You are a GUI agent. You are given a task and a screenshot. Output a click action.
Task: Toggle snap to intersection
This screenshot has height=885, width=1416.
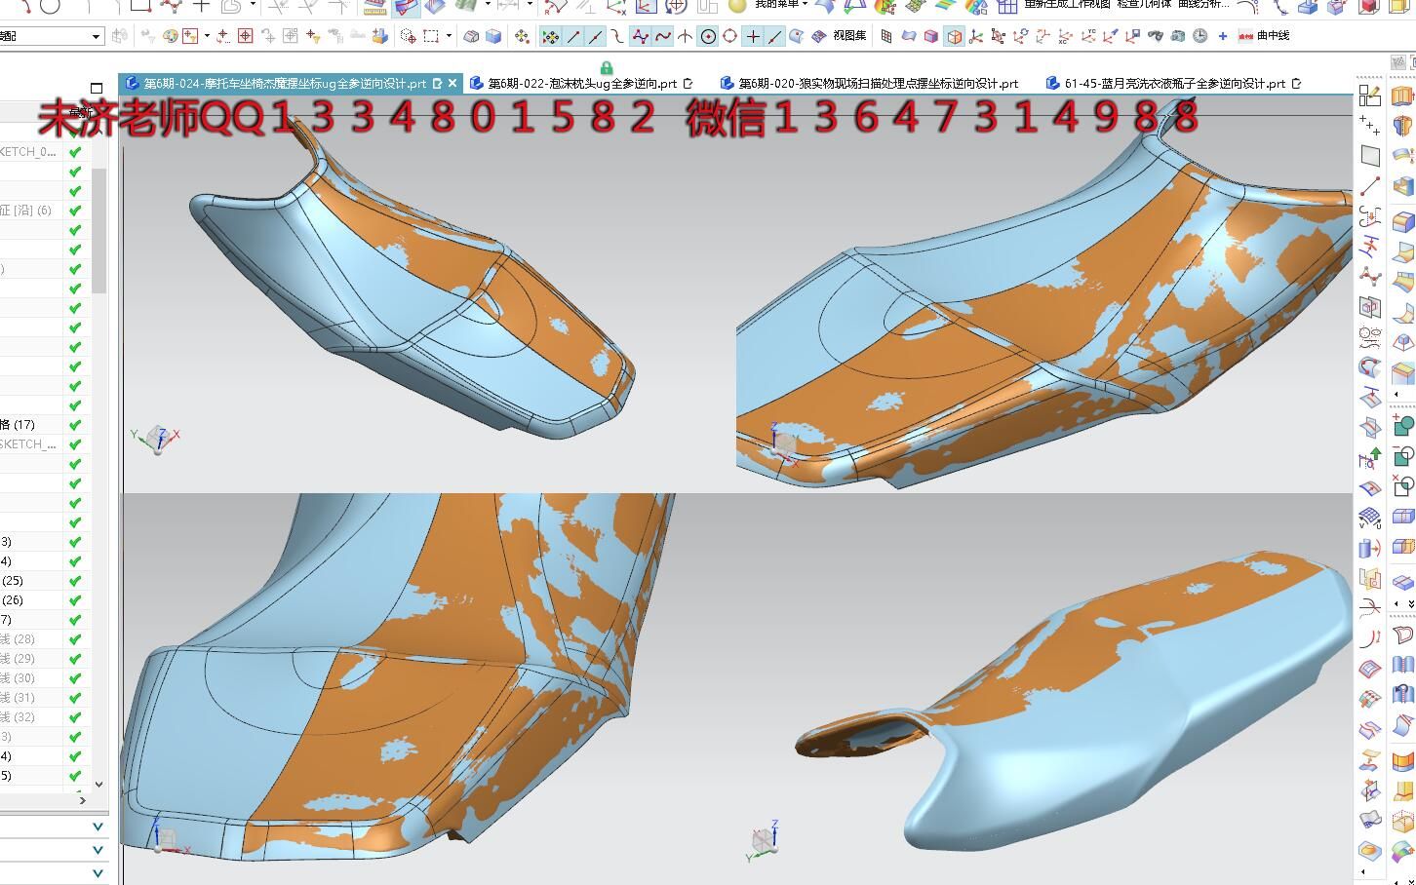coord(685,36)
